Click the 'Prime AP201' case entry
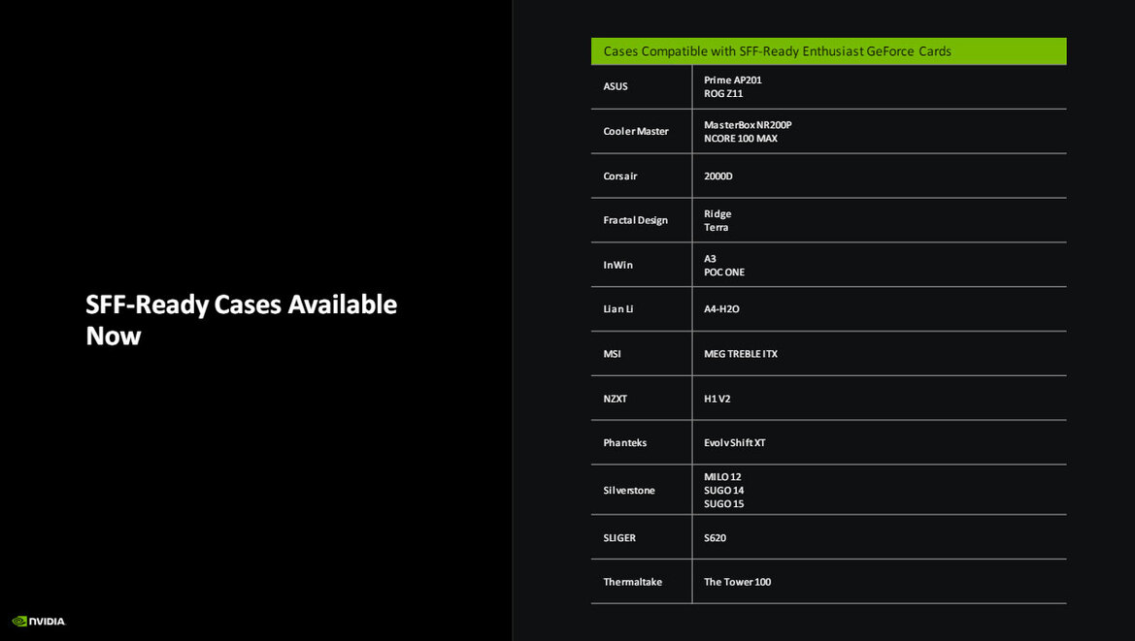 tap(732, 80)
